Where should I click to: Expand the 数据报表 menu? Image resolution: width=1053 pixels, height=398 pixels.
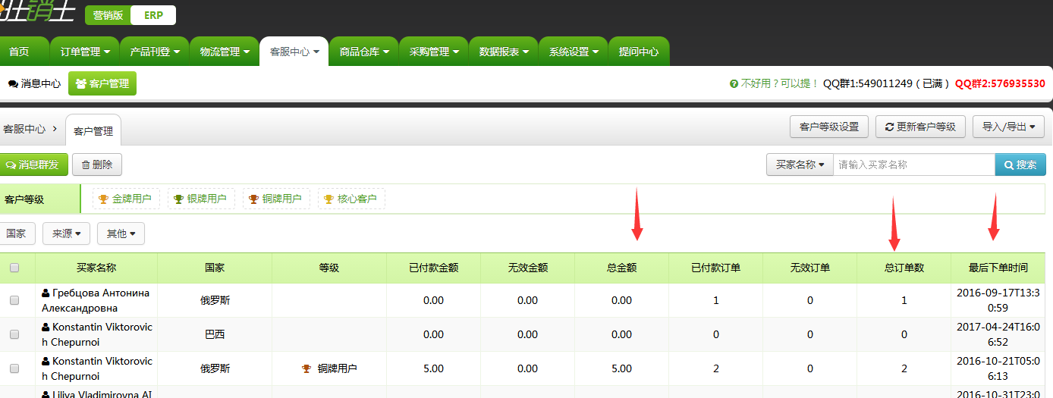(x=504, y=52)
